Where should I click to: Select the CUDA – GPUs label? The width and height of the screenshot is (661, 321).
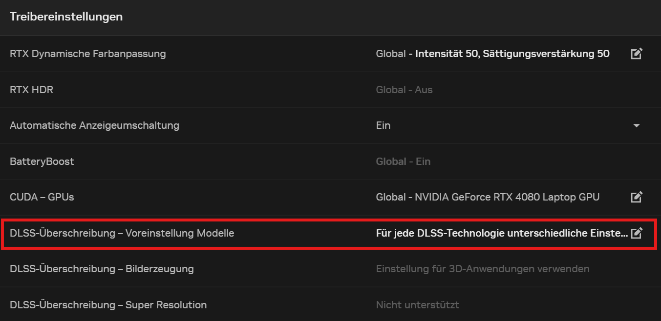click(42, 197)
